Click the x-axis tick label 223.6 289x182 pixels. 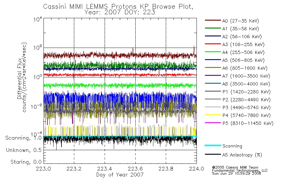point(135,169)
